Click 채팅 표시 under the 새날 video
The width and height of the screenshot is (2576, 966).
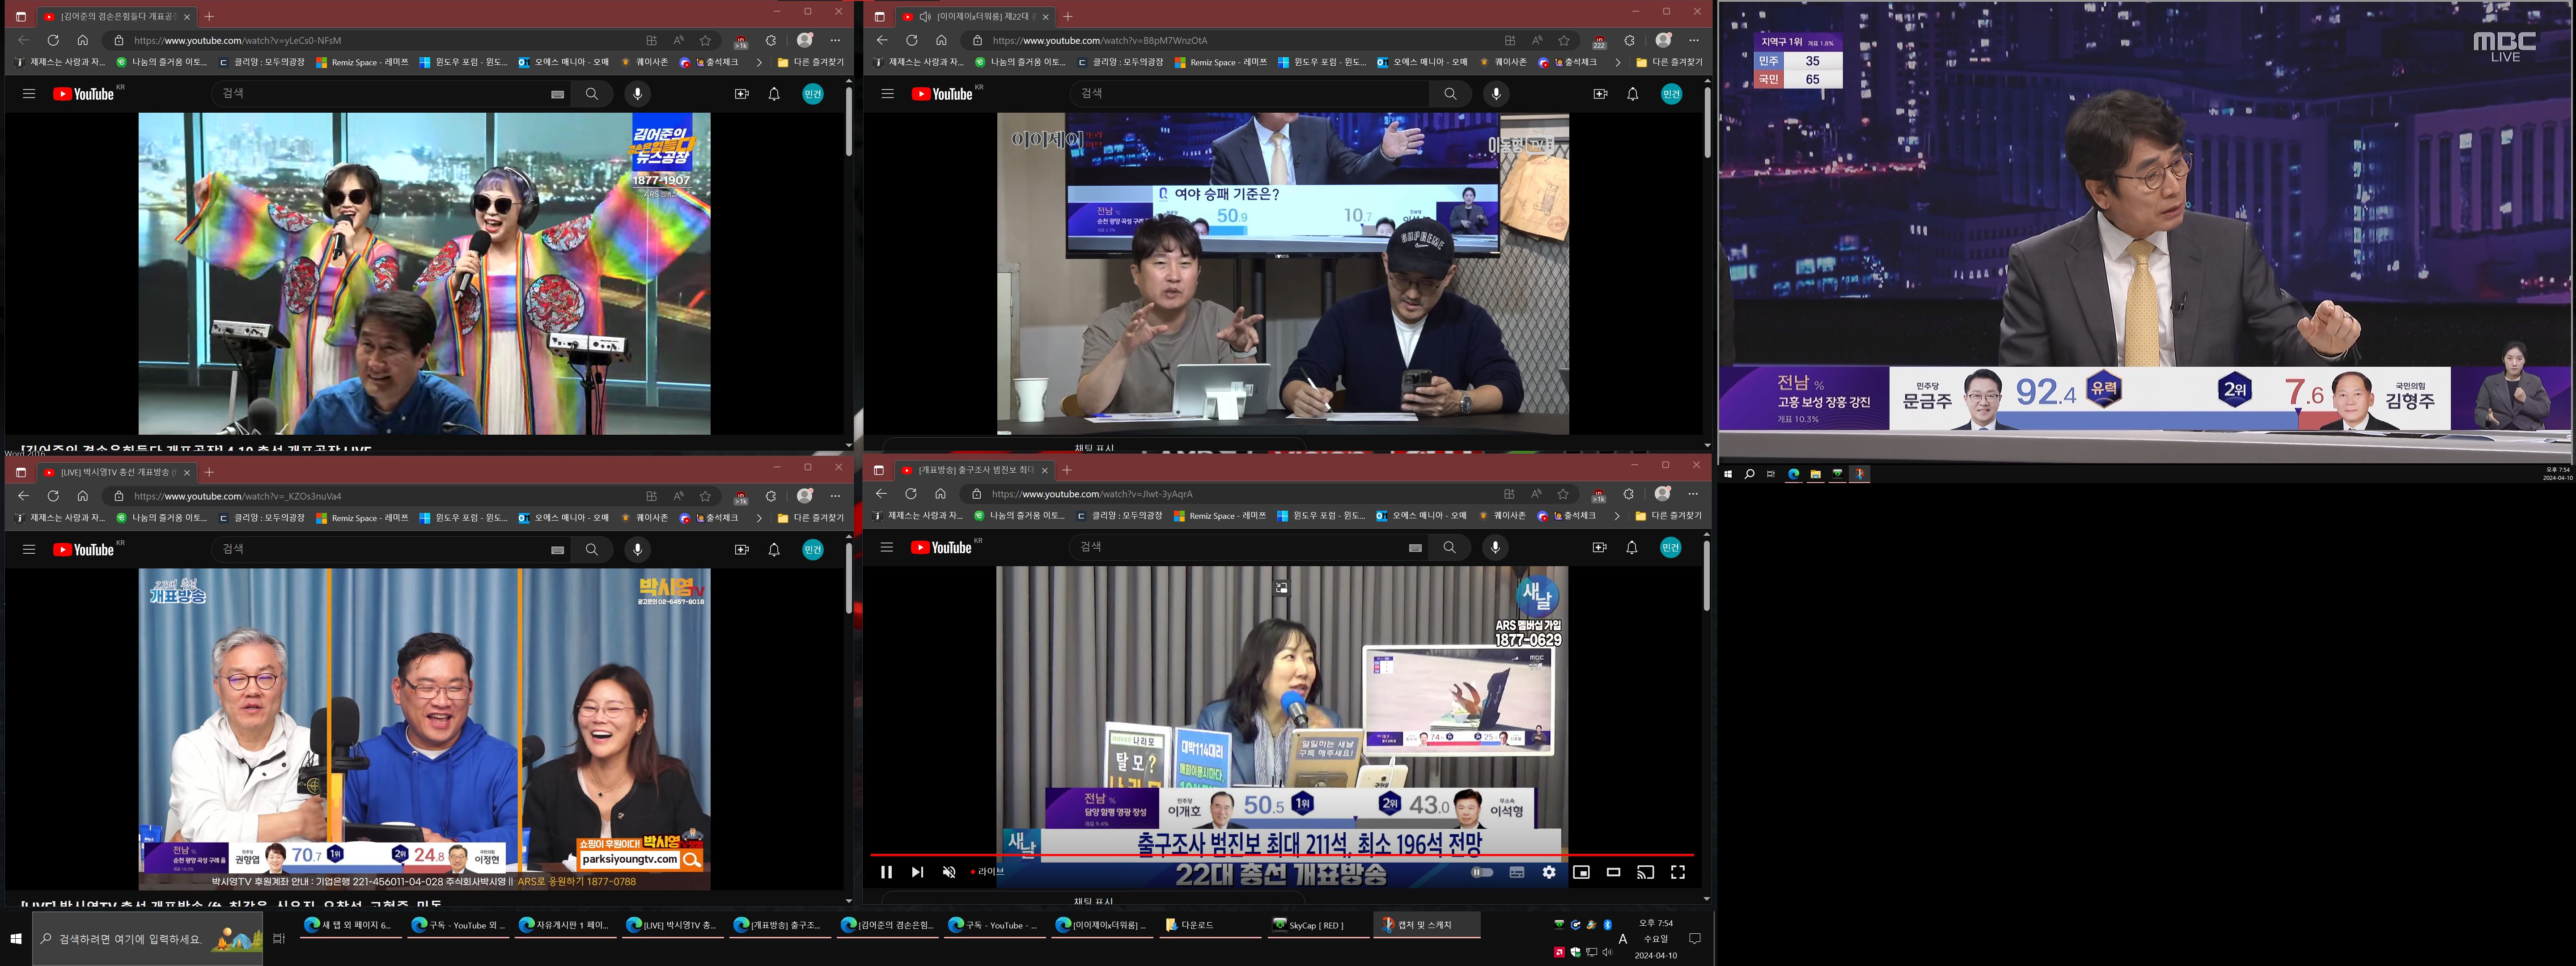coord(1093,901)
